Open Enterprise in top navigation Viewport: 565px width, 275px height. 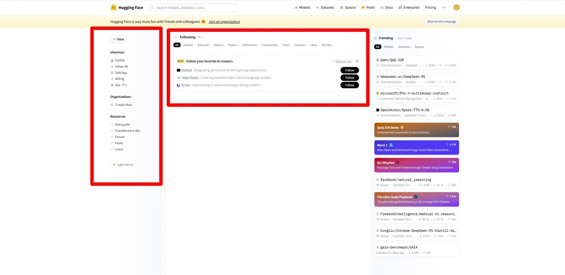409,7
